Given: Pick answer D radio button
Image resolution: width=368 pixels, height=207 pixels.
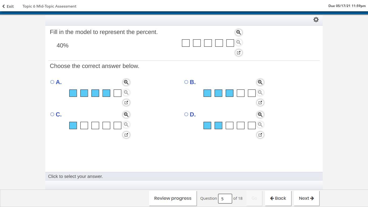Looking at the screenshot, I should coord(186,114).
